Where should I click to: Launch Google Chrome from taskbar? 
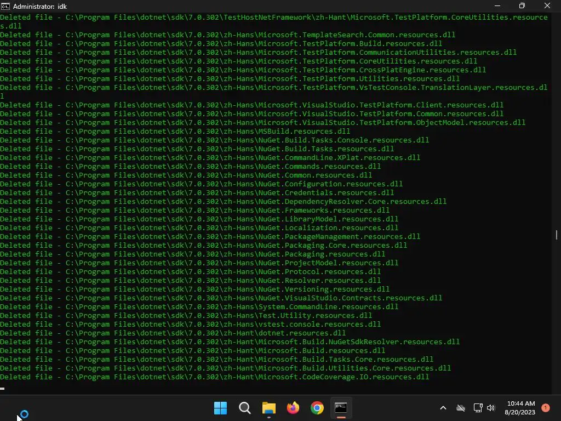point(317,408)
